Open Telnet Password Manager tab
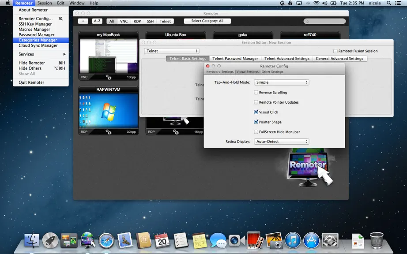This screenshot has width=407, height=254. 235,59
